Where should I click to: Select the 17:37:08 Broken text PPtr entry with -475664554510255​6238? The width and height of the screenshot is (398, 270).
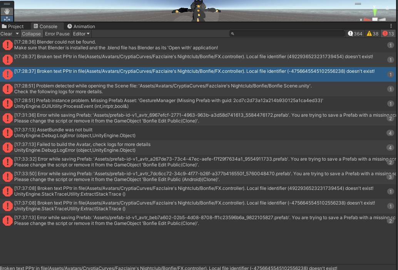(198, 206)
